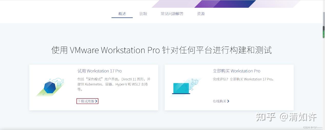Viewport: 325px width, 130px height.
Task: Select the 资源 tab
Action: click(x=201, y=14)
